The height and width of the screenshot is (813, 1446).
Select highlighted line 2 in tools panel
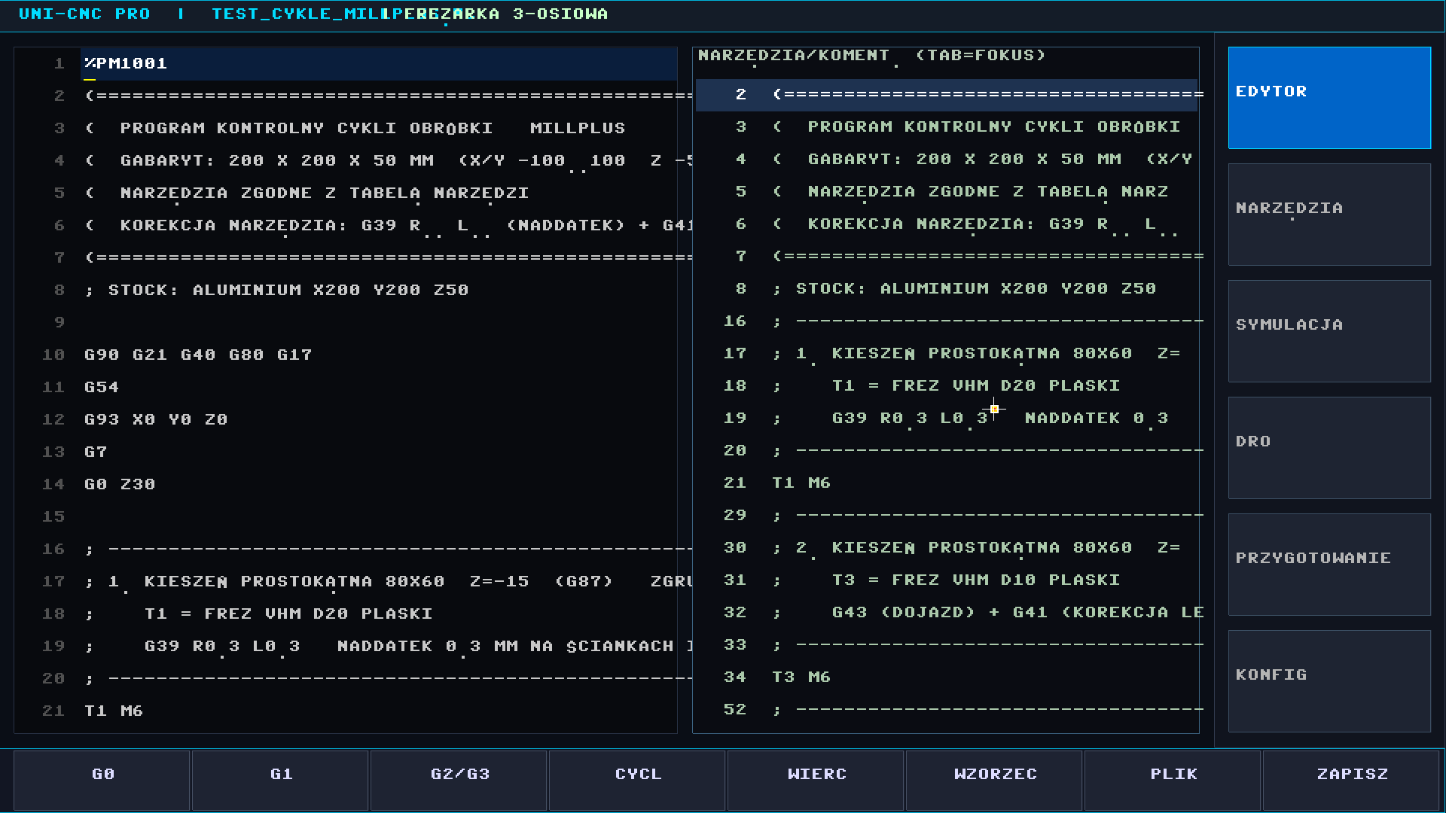pos(947,95)
